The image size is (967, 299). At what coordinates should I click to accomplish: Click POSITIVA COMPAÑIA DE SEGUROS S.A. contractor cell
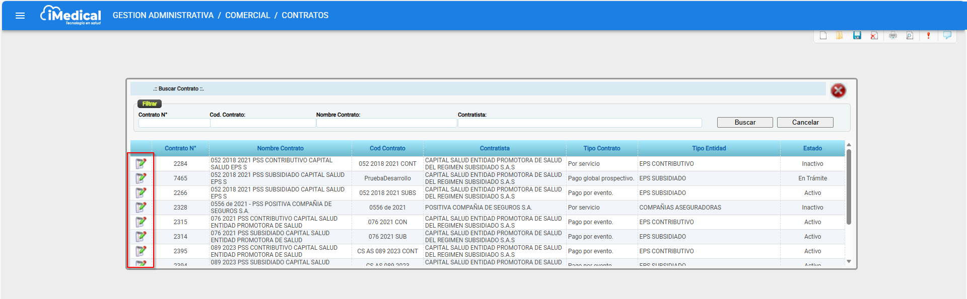pyautogui.click(x=495, y=208)
